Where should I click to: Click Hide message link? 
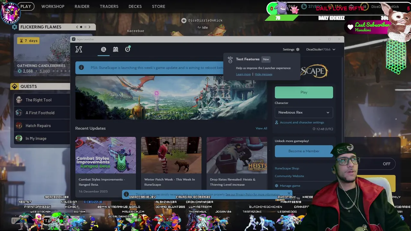(263, 74)
